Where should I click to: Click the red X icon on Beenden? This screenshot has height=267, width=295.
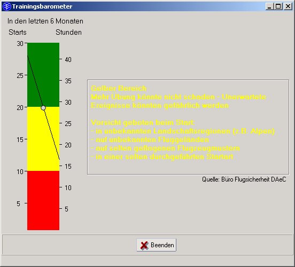click(x=144, y=245)
